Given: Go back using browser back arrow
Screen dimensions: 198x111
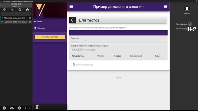Looking at the screenshot, I should pyautogui.click(x=5, y=10).
